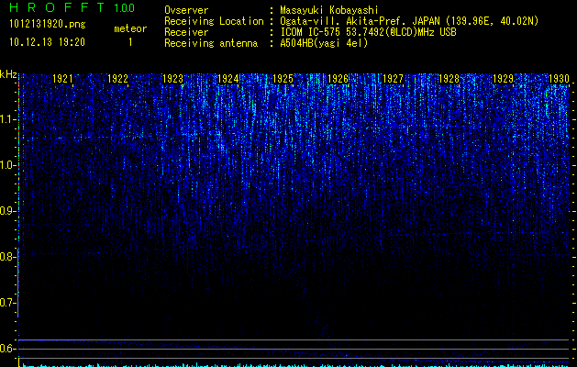Click the Receiver label
The height and width of the screenshot is (367, 577).
[x=186, y=32]
